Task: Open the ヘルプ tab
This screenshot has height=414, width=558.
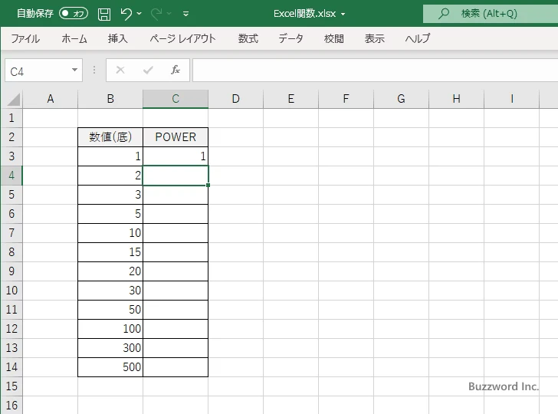Action: pos(418,38)
